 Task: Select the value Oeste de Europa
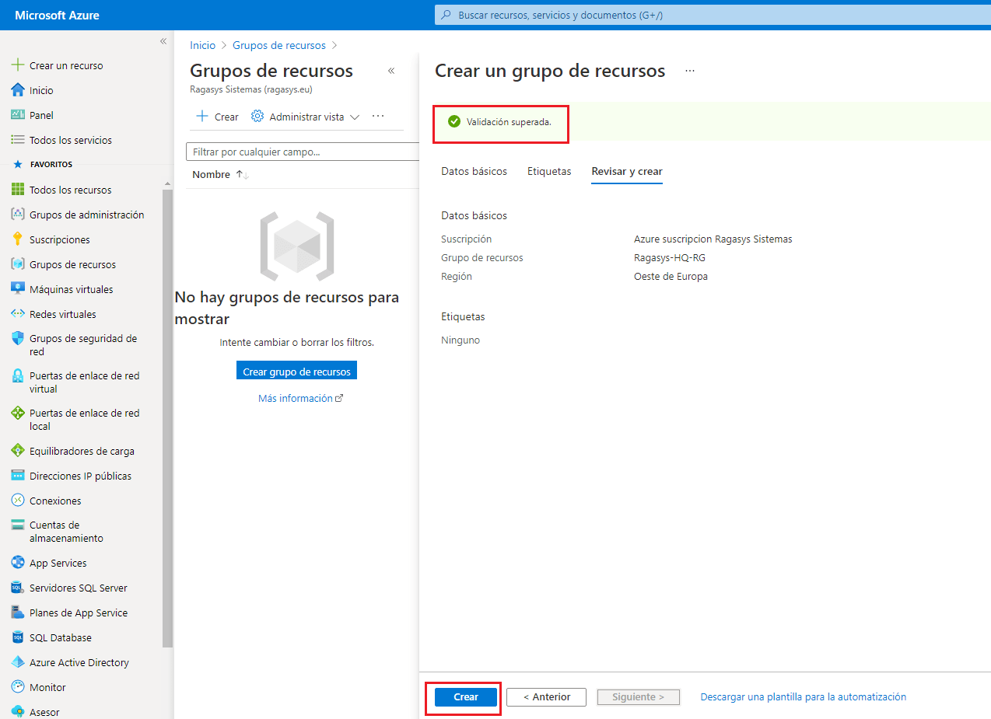tap(671, 276)
